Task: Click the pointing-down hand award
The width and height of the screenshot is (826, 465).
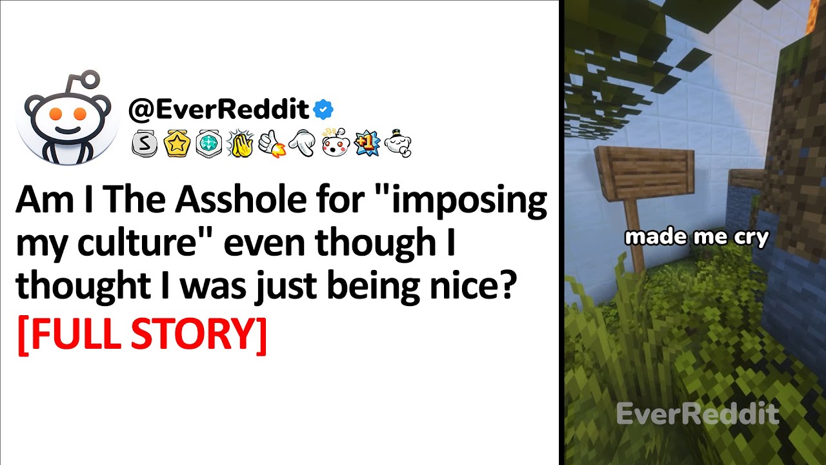Action: coord(302,144)
